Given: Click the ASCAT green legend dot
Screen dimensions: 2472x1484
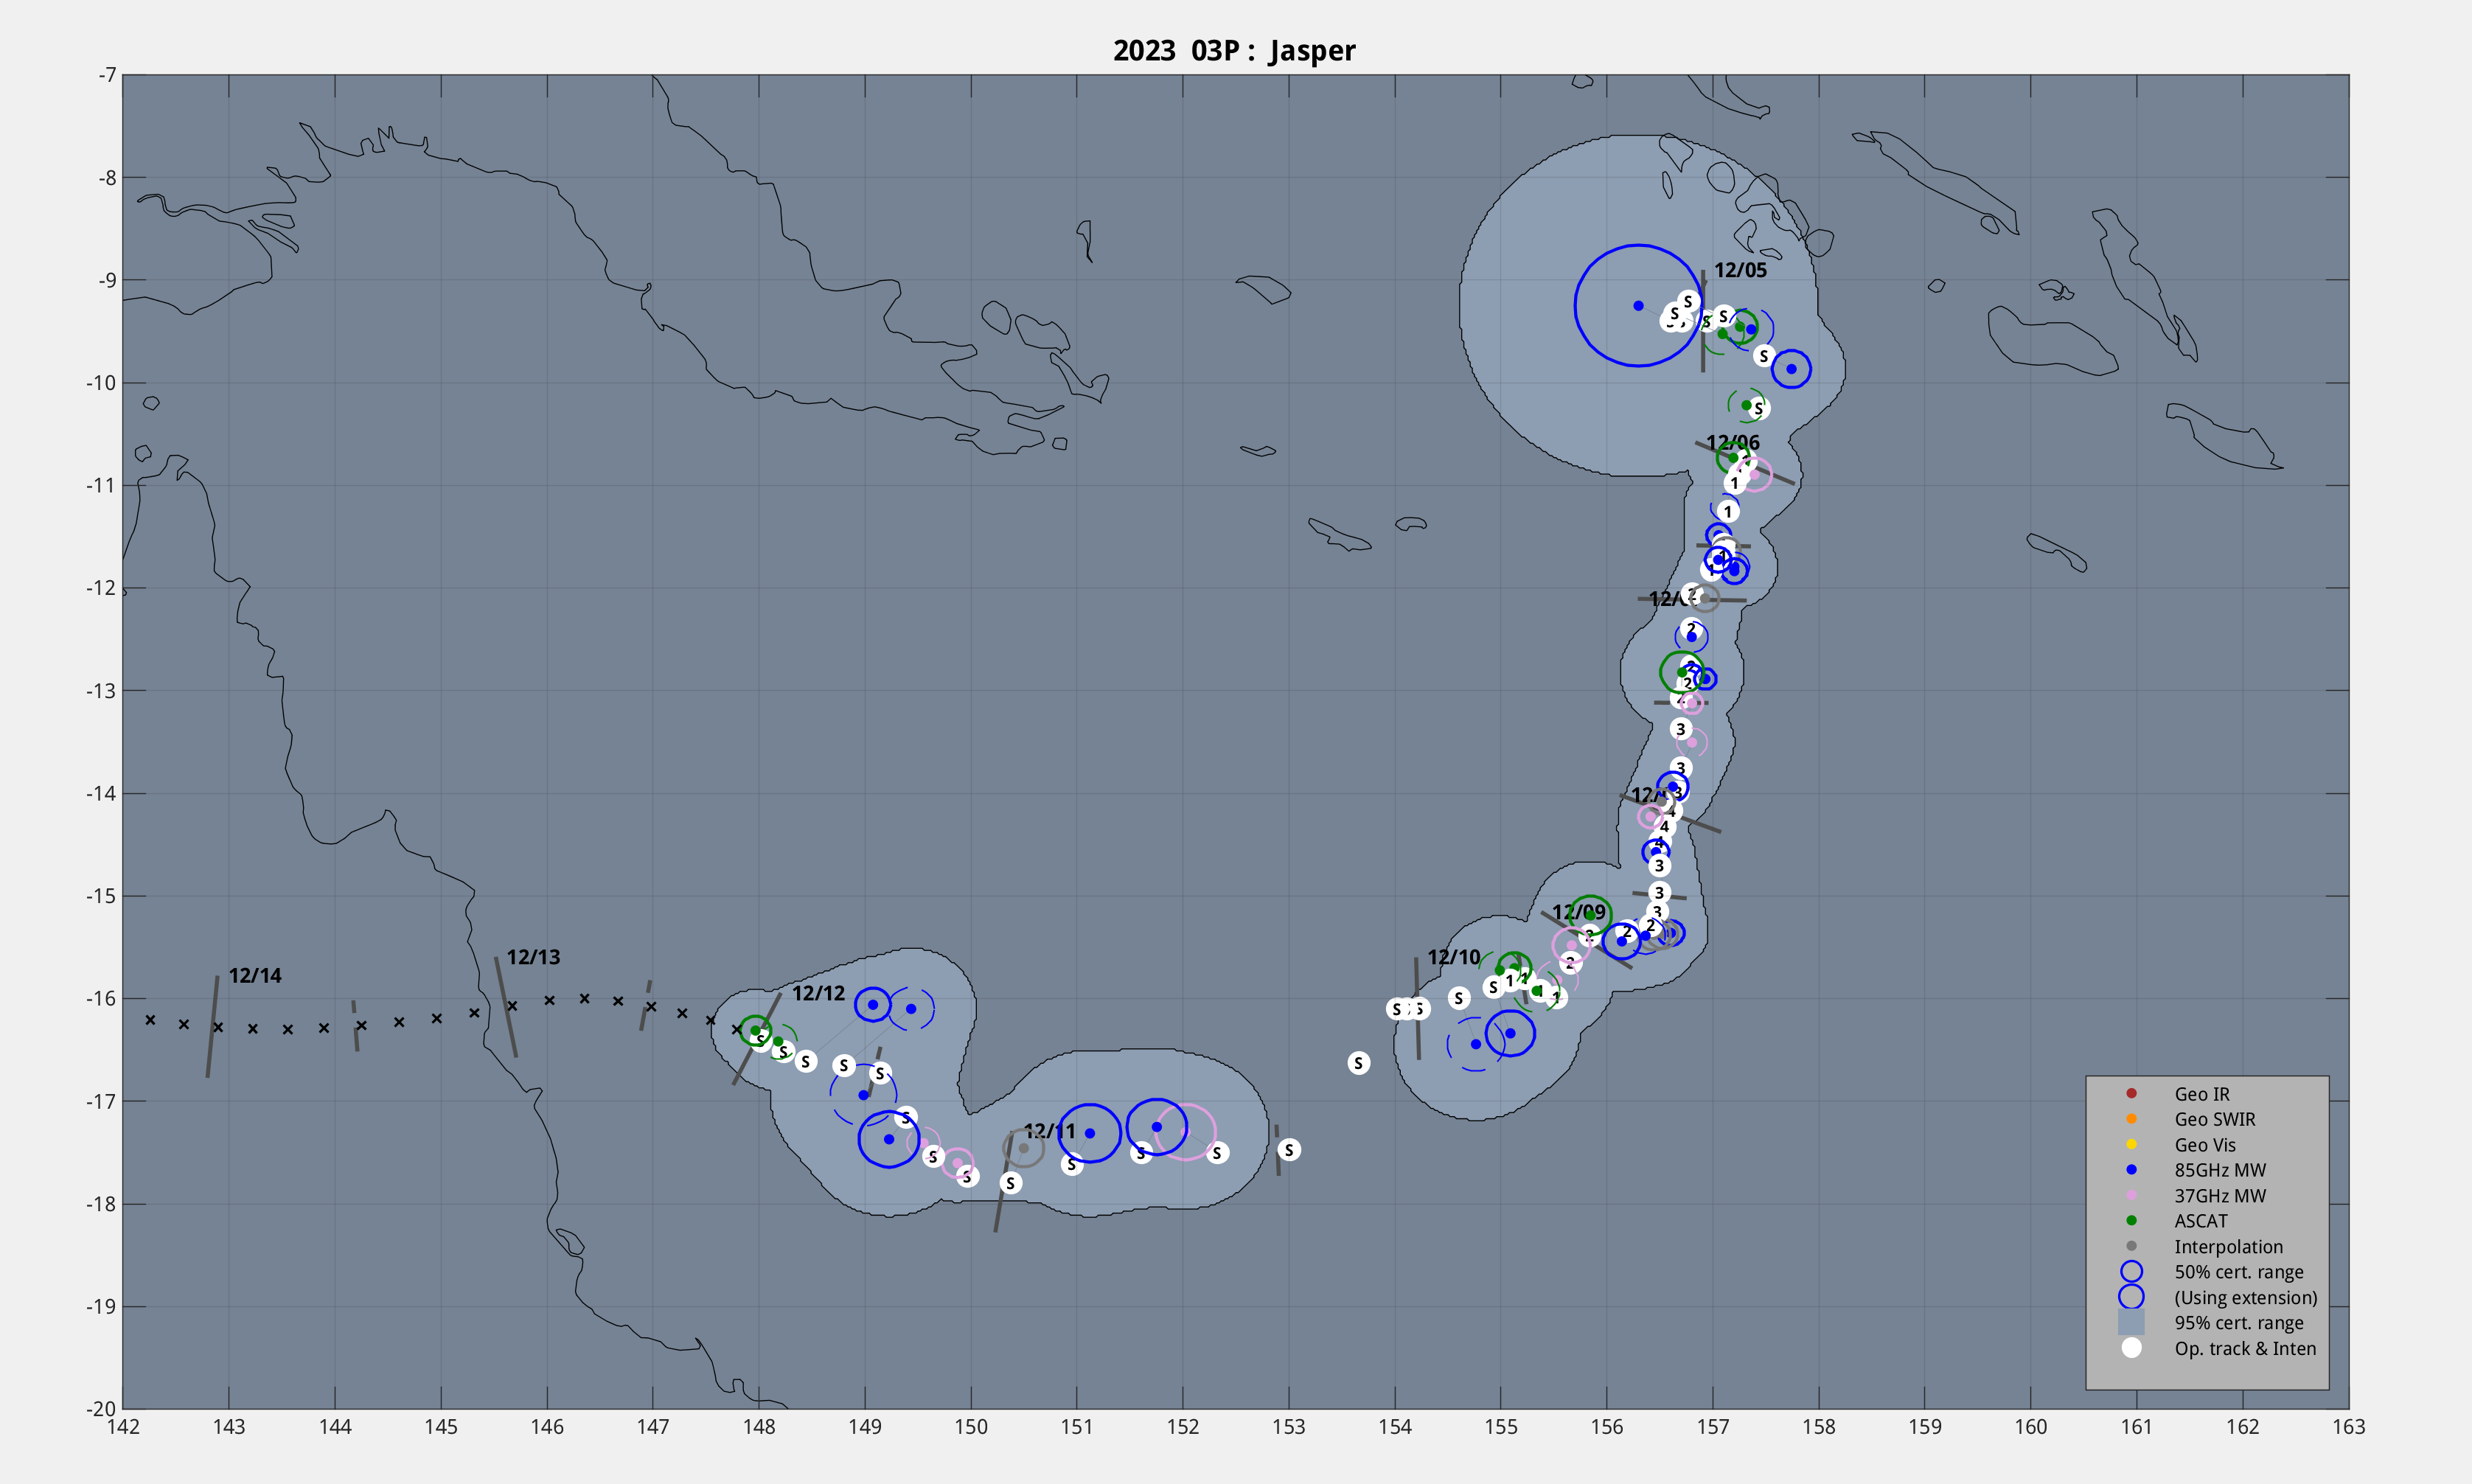Looking at the screenshot, I should (2131, 1220).
